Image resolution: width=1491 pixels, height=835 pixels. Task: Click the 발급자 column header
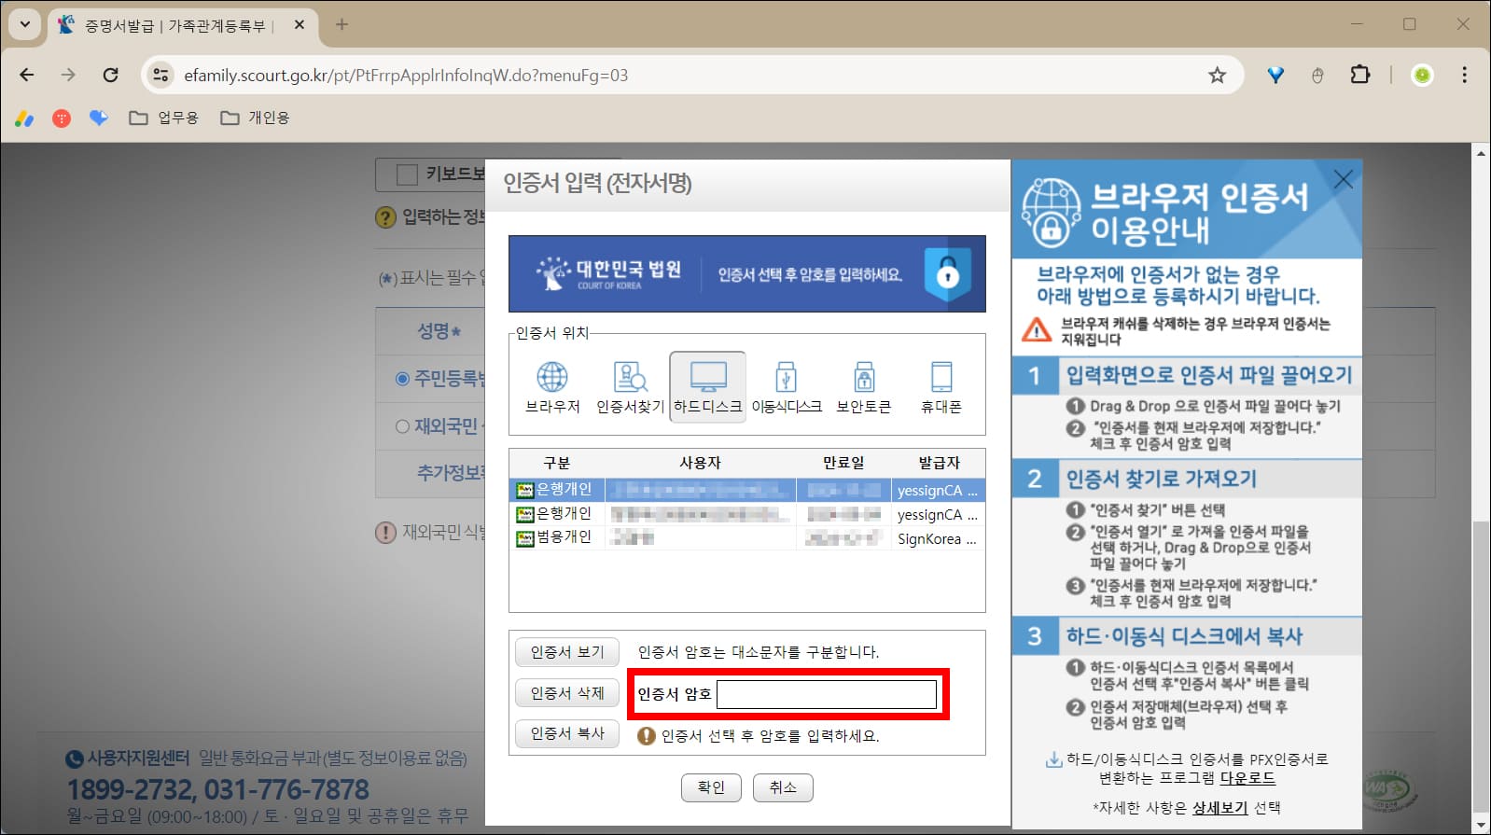tap(939, 463)
